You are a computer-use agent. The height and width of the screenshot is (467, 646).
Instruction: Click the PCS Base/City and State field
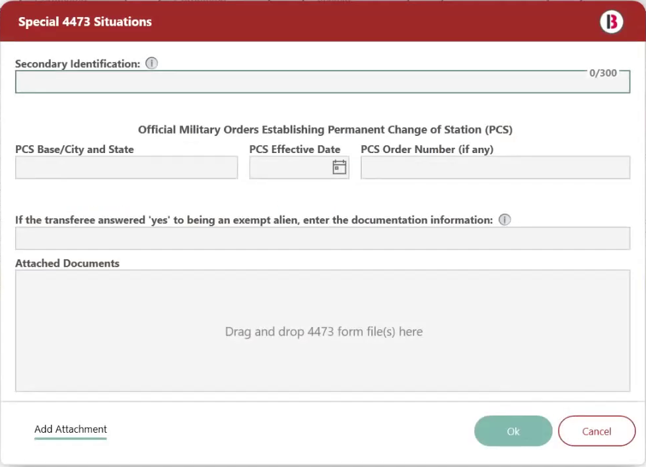(x=126, y=168)
